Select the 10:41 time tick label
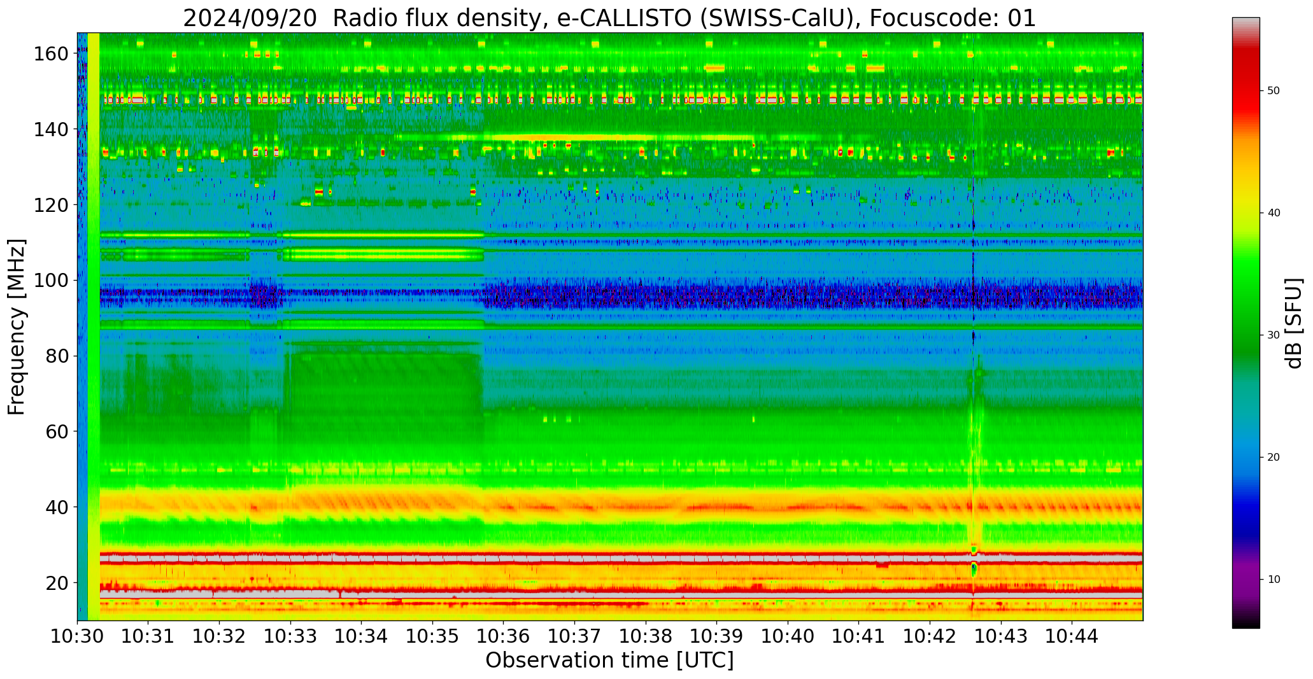Viewport: 1313px width, 679px height. pyautogui.click(x=859, y=636)
